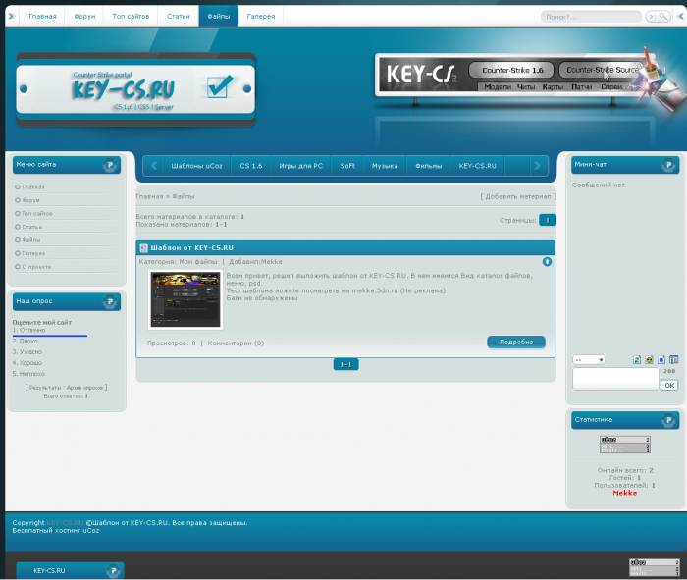The width and height of the screenshot is (687, 580).
Task: Click the template screenshot thumbnail
Action: 185,298
